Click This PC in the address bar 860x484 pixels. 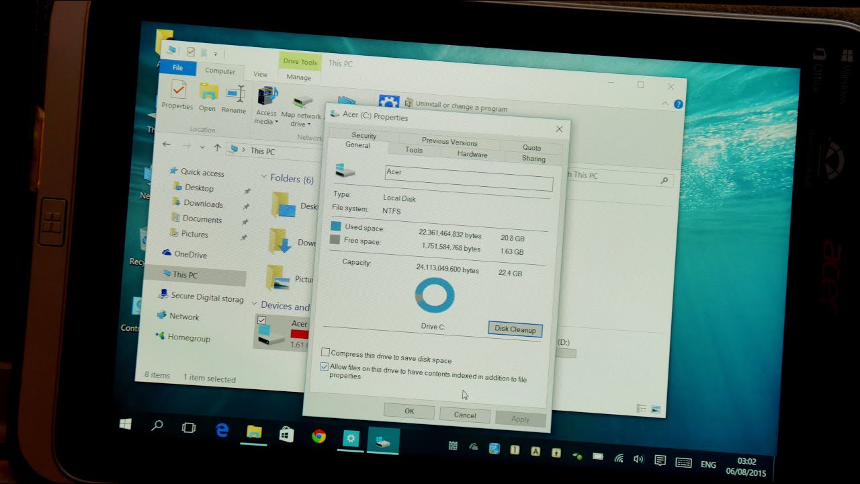tap(263, 151)
